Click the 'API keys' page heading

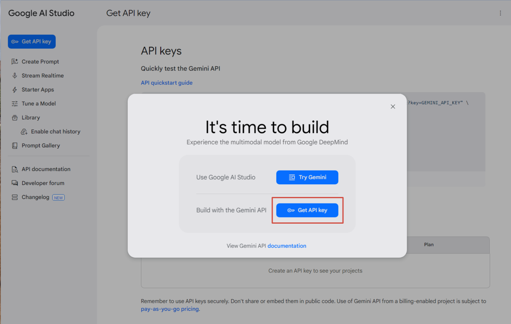click(x=161, y=51)
